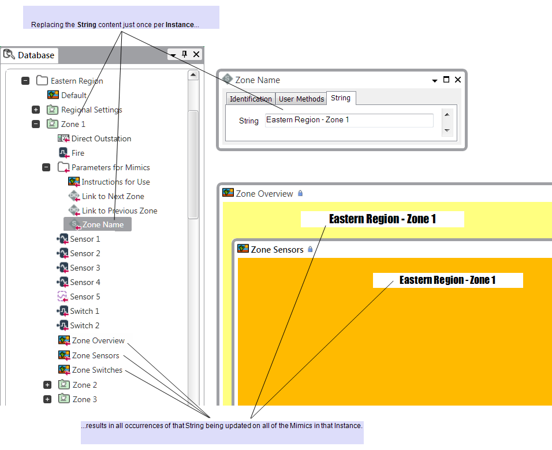Click the Sensor 5 icon
The image size is (552, 450).
63,297
